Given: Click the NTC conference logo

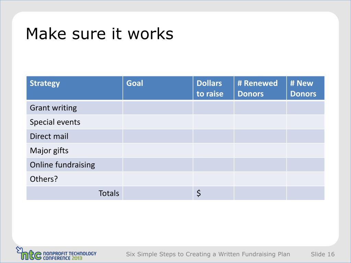Looking at the screenshot, I should click(56, 254).
